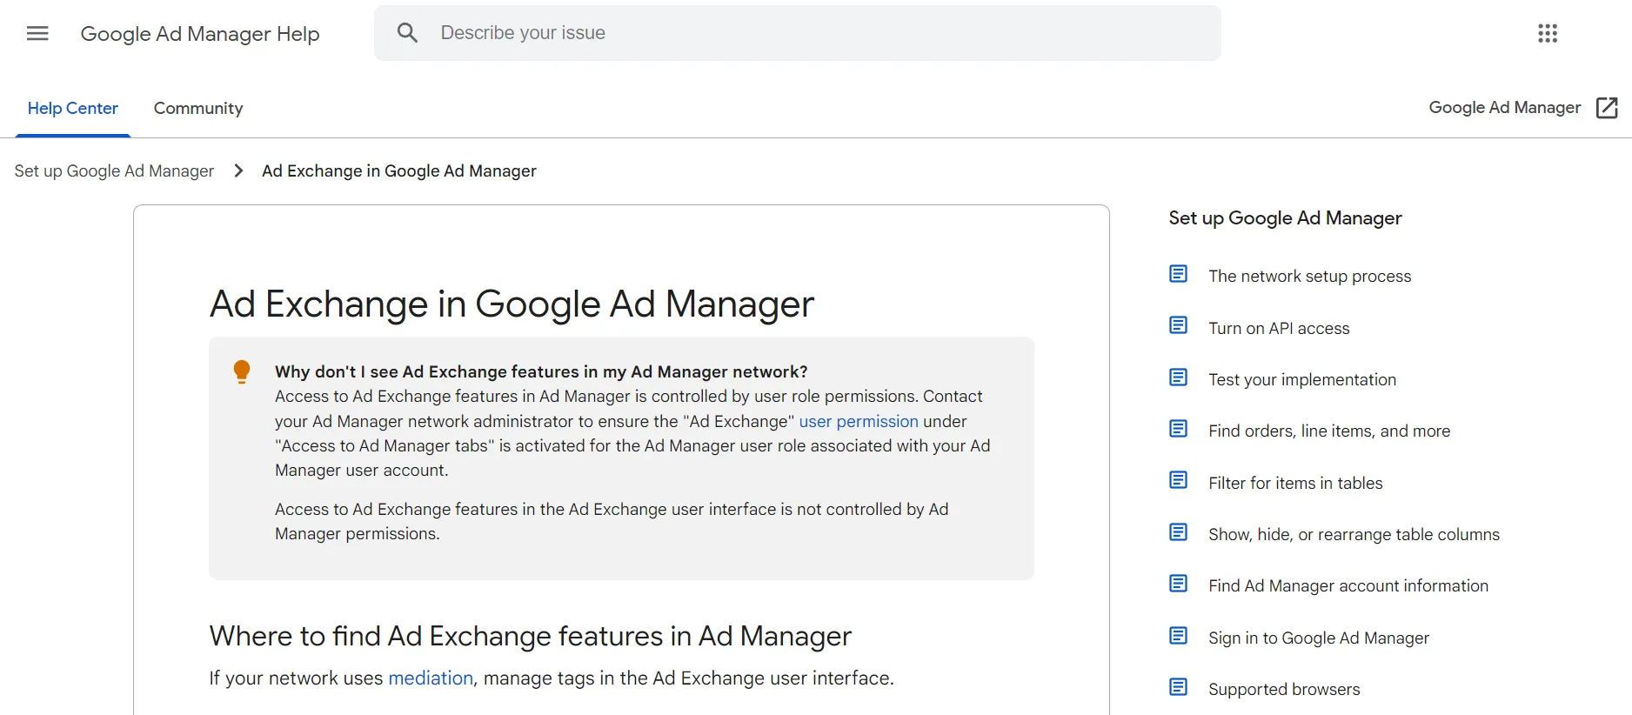This screenshot has height=715, width=1632.
Task: Open the hamburger main menu
Action: 37,33
